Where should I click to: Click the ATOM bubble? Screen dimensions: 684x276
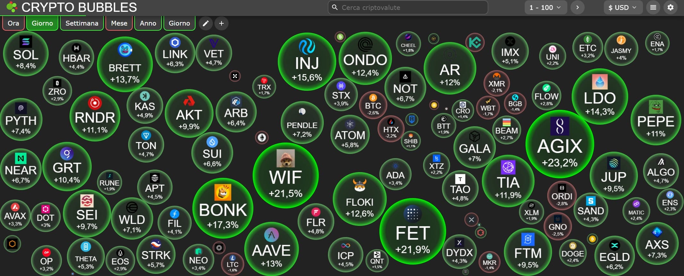click(x=350, y=134)
